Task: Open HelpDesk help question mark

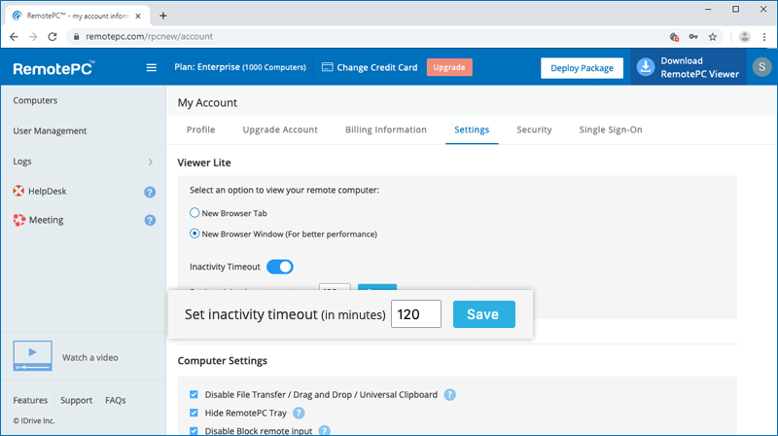Action: point(150,192)
